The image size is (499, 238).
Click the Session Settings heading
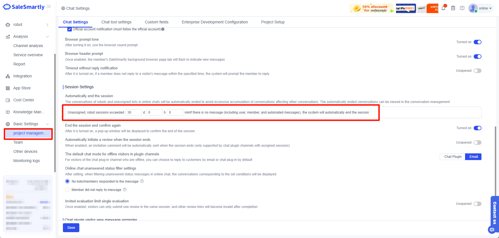tap(79, 87)
